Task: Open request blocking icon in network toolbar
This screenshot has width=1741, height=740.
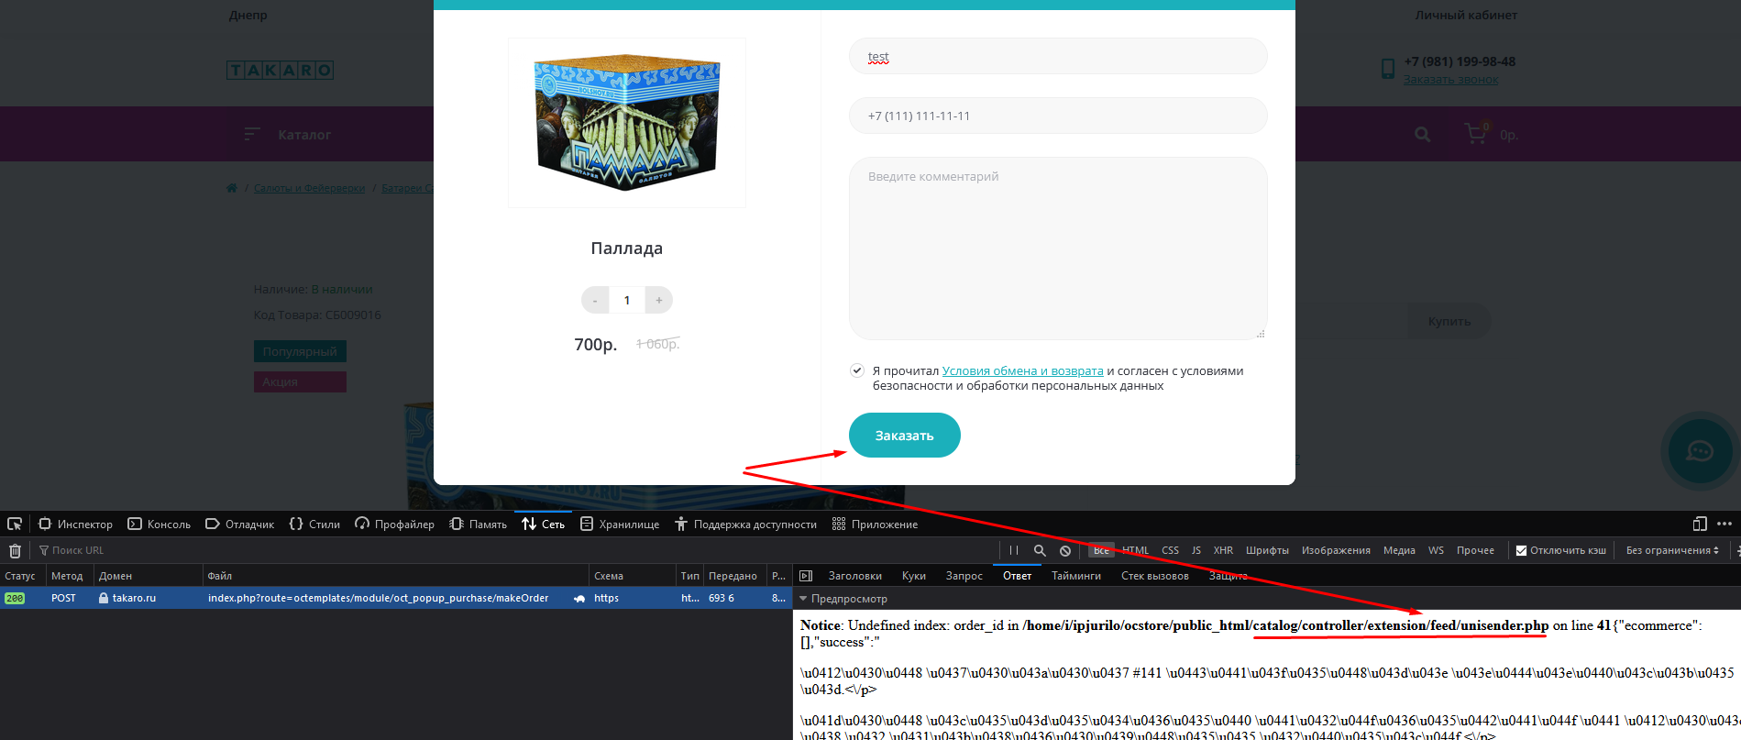Action: pyautogui.click(x=1065, y=551)
